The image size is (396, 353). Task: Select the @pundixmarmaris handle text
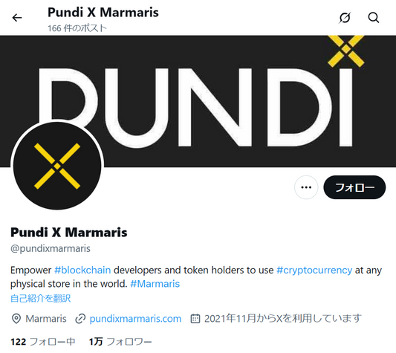[x=51, y=249]
